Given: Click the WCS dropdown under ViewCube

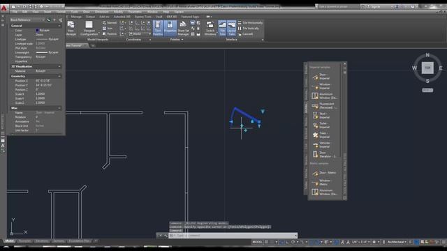Looking at the screenshot, I should point(427,90).
